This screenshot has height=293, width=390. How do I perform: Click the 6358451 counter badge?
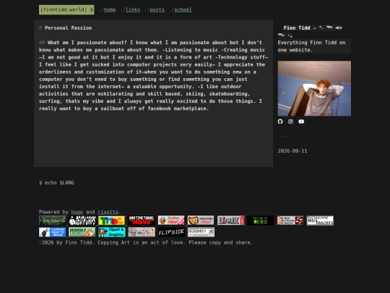pos(201,232)
